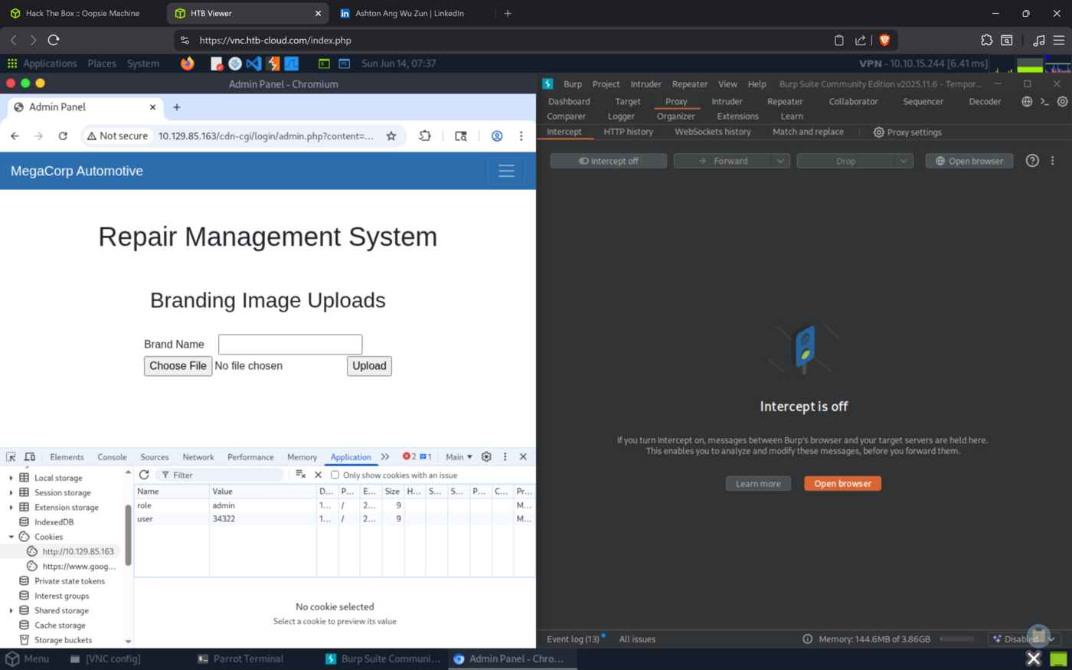Viewport: 1072px width, 670px height.
Task: Click the DevTools error count badge
Action: coord(410,456)
